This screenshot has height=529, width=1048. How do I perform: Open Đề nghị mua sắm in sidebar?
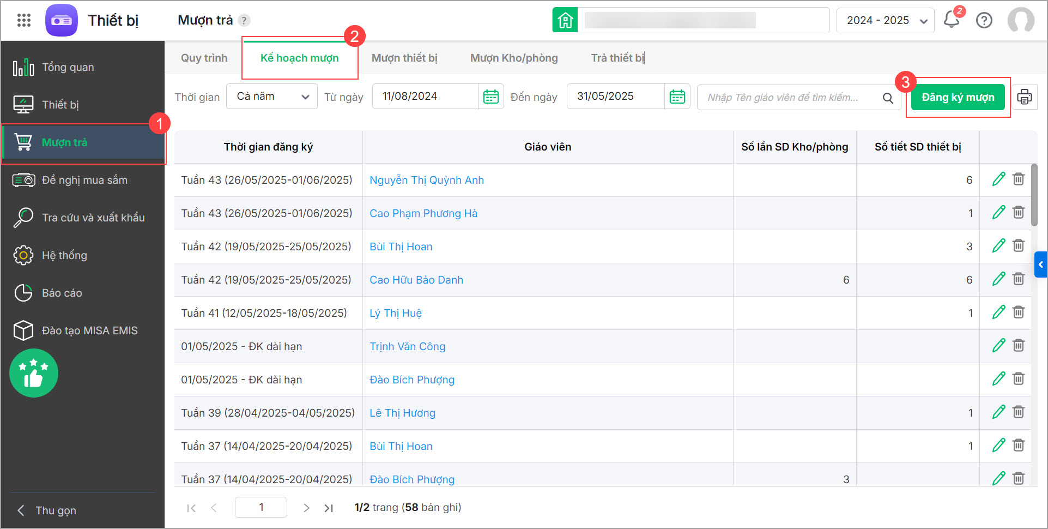83,180
